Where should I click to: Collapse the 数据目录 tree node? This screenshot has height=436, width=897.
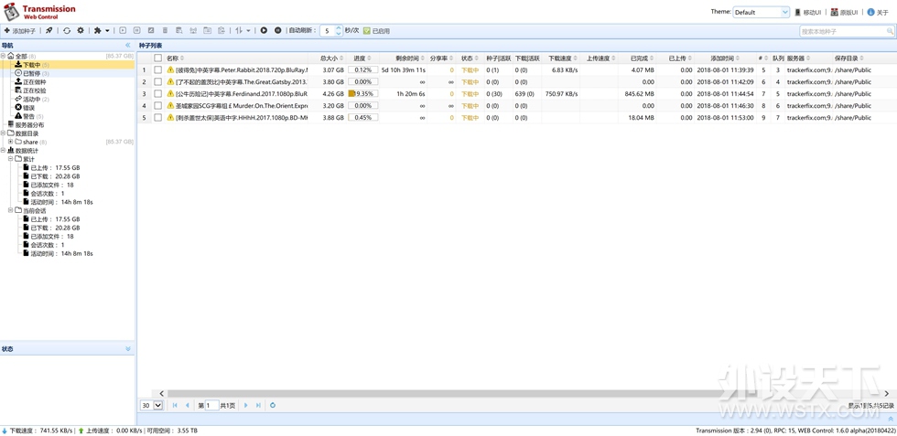pyautogui.click(x=4, y=133)
